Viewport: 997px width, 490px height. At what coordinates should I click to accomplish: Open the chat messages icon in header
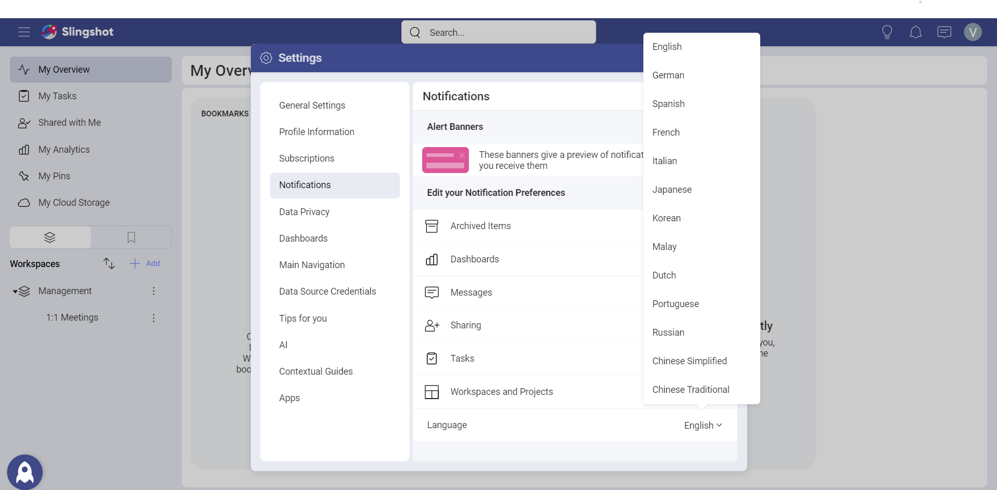tap(944, 32)
